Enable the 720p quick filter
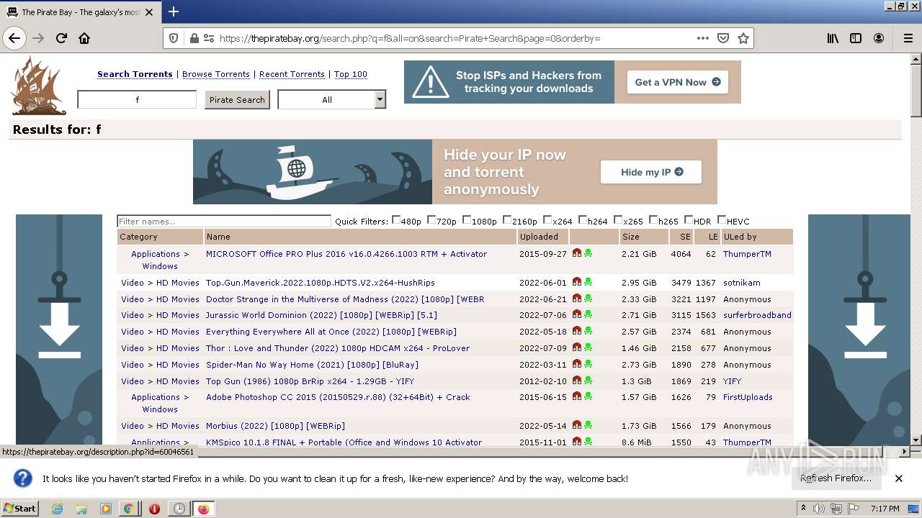922x518 pixels. click(x=431, y=220)
